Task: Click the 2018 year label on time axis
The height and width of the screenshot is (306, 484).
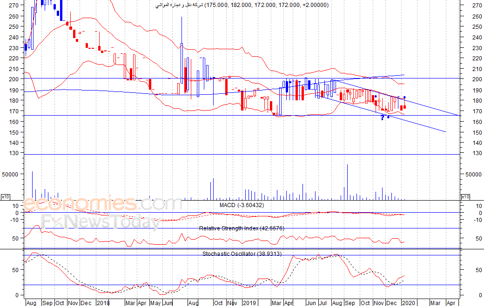Action: (x=103, y=302)
